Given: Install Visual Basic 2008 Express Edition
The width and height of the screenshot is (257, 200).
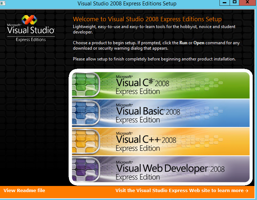Looking at the screenshot, I should pos(161,113).
